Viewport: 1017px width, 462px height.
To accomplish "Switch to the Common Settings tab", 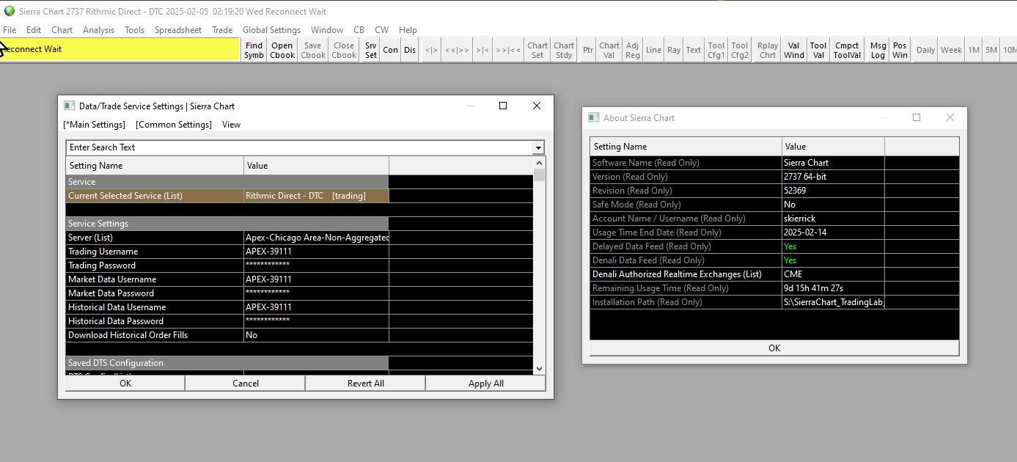I will (174, 125).
